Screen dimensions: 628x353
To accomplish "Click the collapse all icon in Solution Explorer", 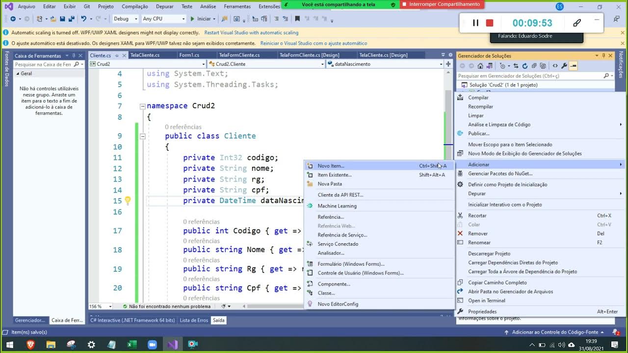I will tap(534, 66).
